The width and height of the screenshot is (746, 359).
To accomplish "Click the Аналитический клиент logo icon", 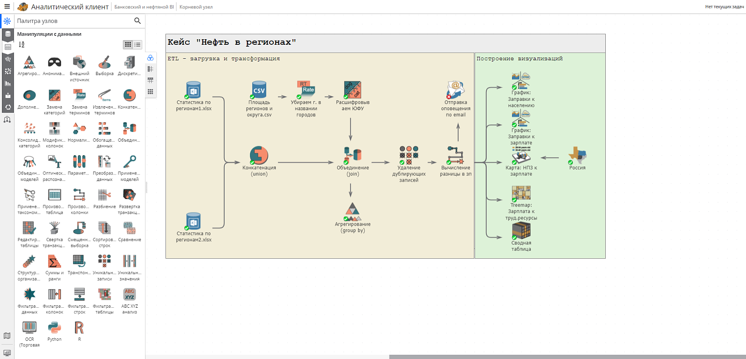I will [x=22, y=7].
